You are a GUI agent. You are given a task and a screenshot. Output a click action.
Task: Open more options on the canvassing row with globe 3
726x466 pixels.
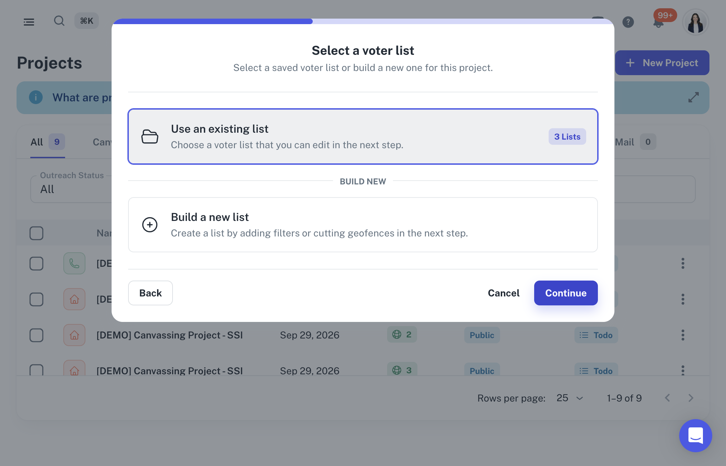click(683, 370)
